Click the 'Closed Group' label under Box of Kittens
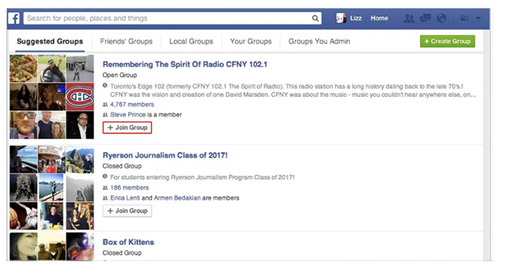The width and height of the screenshot is (507, 273). (122, 253)
